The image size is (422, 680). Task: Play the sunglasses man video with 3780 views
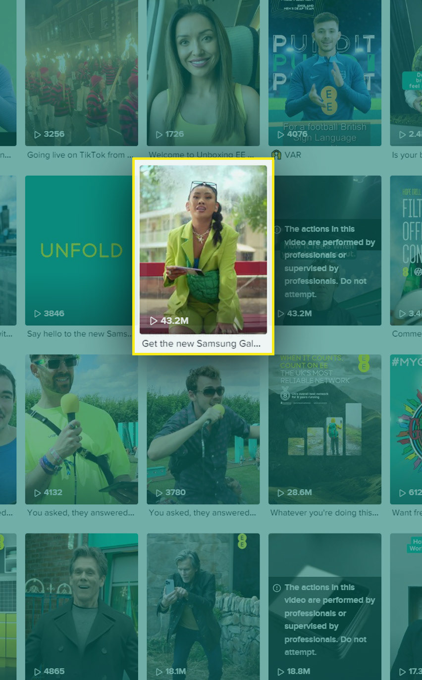(x=203, y=429)
